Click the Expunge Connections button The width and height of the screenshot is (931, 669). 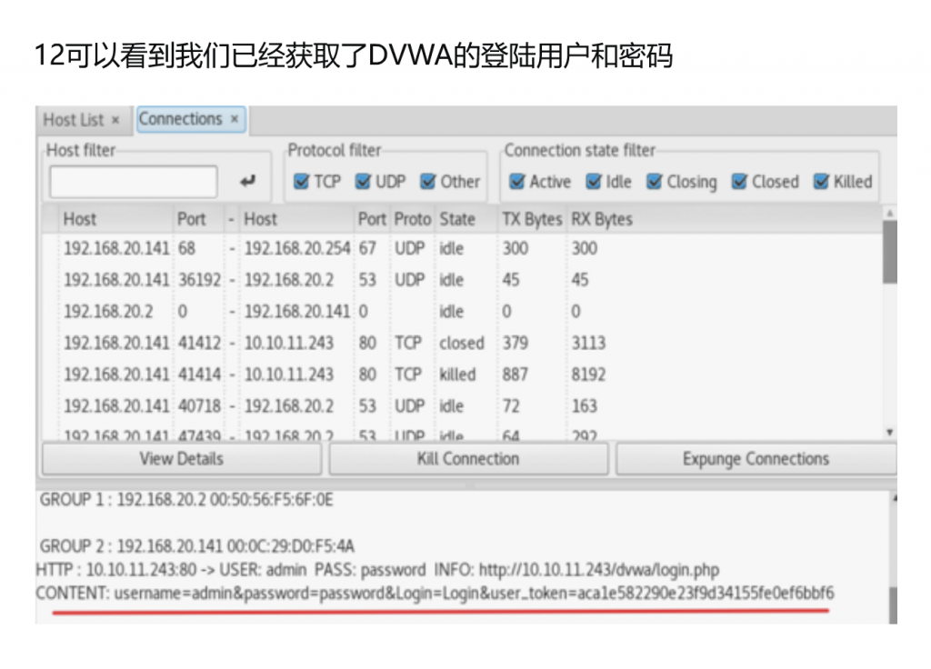[756, 459]
